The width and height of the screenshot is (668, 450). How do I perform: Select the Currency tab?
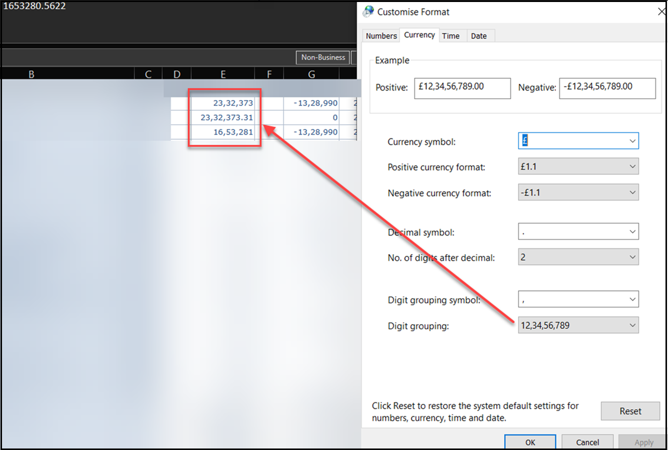pos(419,35)
